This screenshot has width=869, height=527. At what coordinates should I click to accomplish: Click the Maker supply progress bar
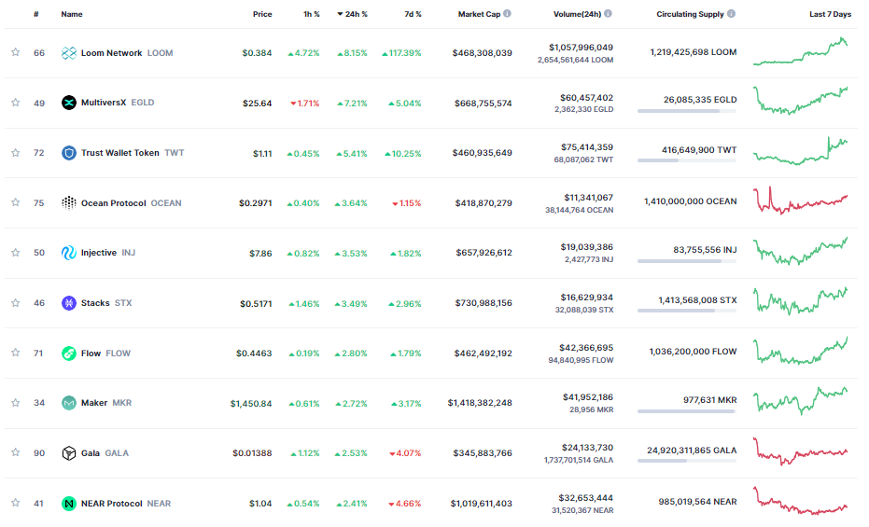pyautogui.click(x=687, y=411)
